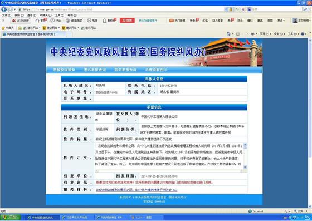Expand the address bar history dropdown arrow

pos(226,9)
